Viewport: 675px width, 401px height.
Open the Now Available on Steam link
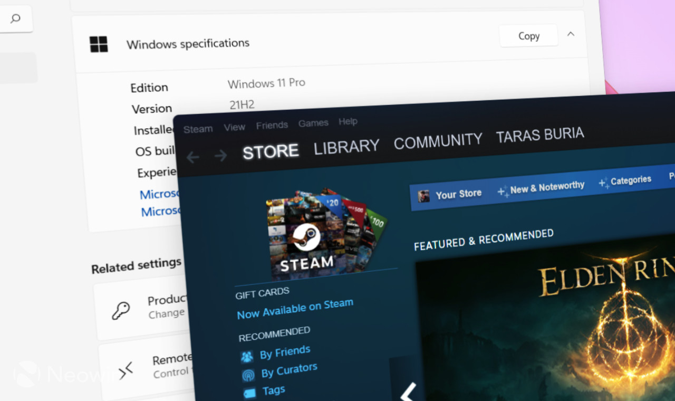click(x=295, y=309)
